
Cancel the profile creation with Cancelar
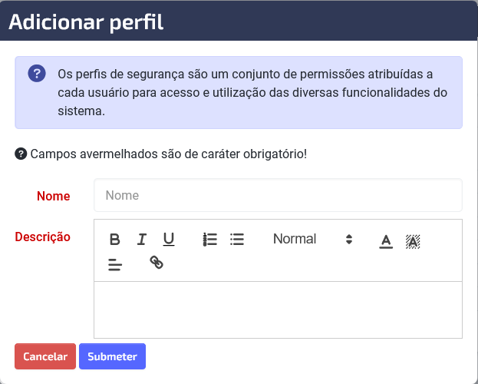pyautogui.click(x=45, y=356)
